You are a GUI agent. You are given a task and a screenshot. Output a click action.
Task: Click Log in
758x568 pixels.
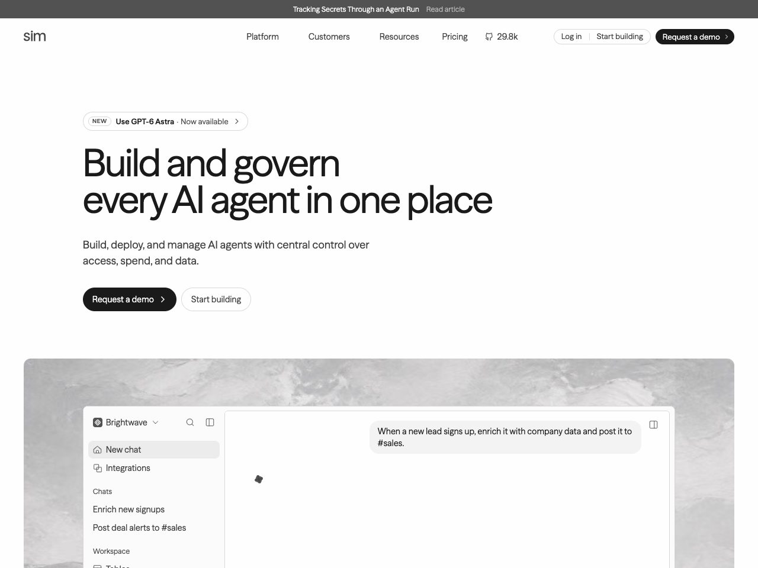(571, 37)
